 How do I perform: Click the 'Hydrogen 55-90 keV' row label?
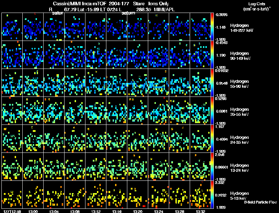click(x=240, y=84)
